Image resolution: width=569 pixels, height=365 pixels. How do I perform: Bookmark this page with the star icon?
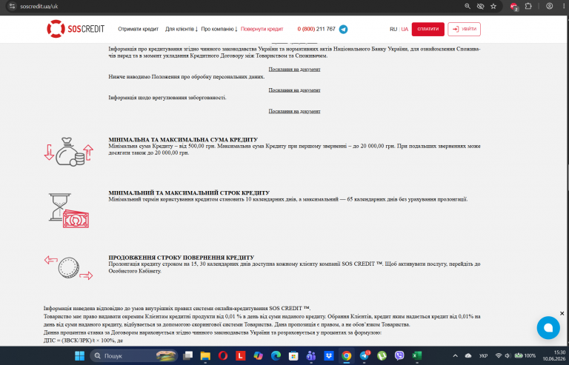pyautogui.click(x=493, y=6)
